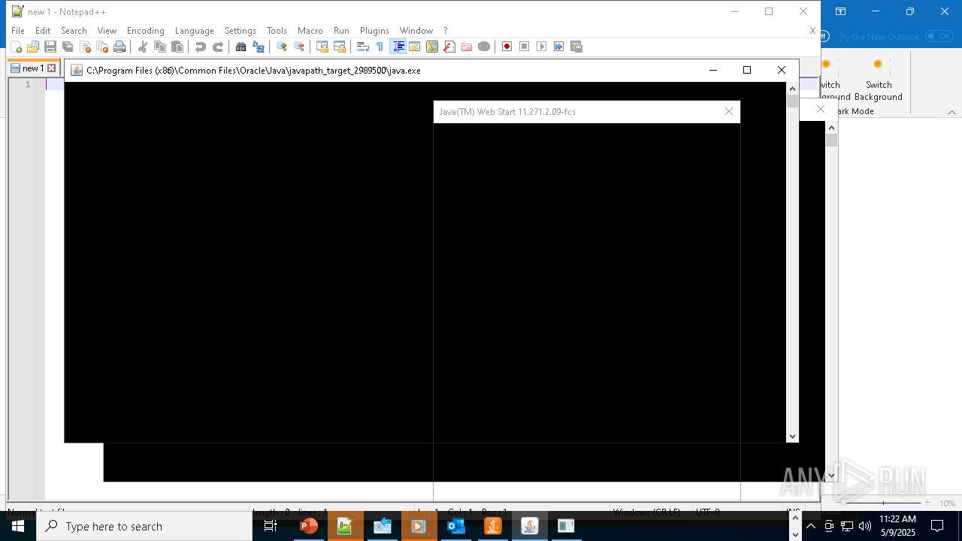
Task: Open the File menu in Notepad++
Action: click(18, 31)
